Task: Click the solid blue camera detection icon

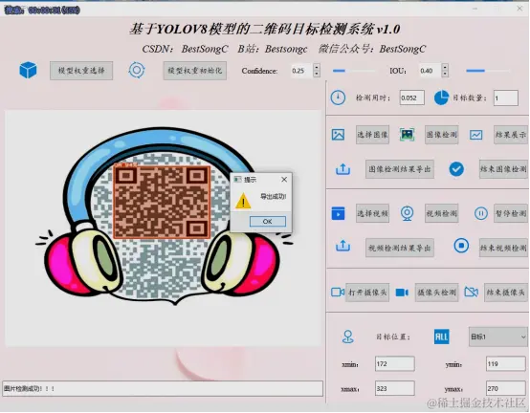Action: coord(402,293)
